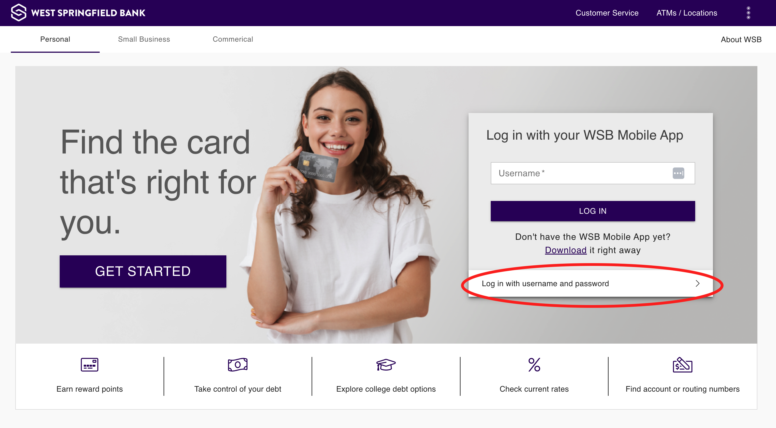Open Customer Service in the header

[607, 13]
